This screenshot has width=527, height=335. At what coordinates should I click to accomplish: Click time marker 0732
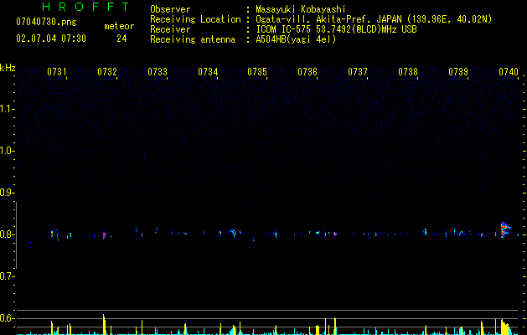[107, 72]
